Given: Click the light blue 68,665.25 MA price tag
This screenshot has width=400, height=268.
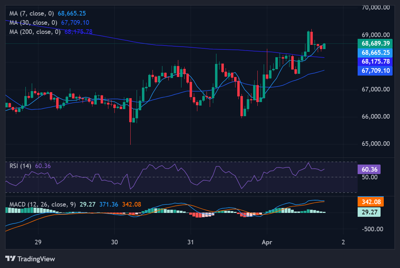Looking at the screenshot, I should pos(375,52).
